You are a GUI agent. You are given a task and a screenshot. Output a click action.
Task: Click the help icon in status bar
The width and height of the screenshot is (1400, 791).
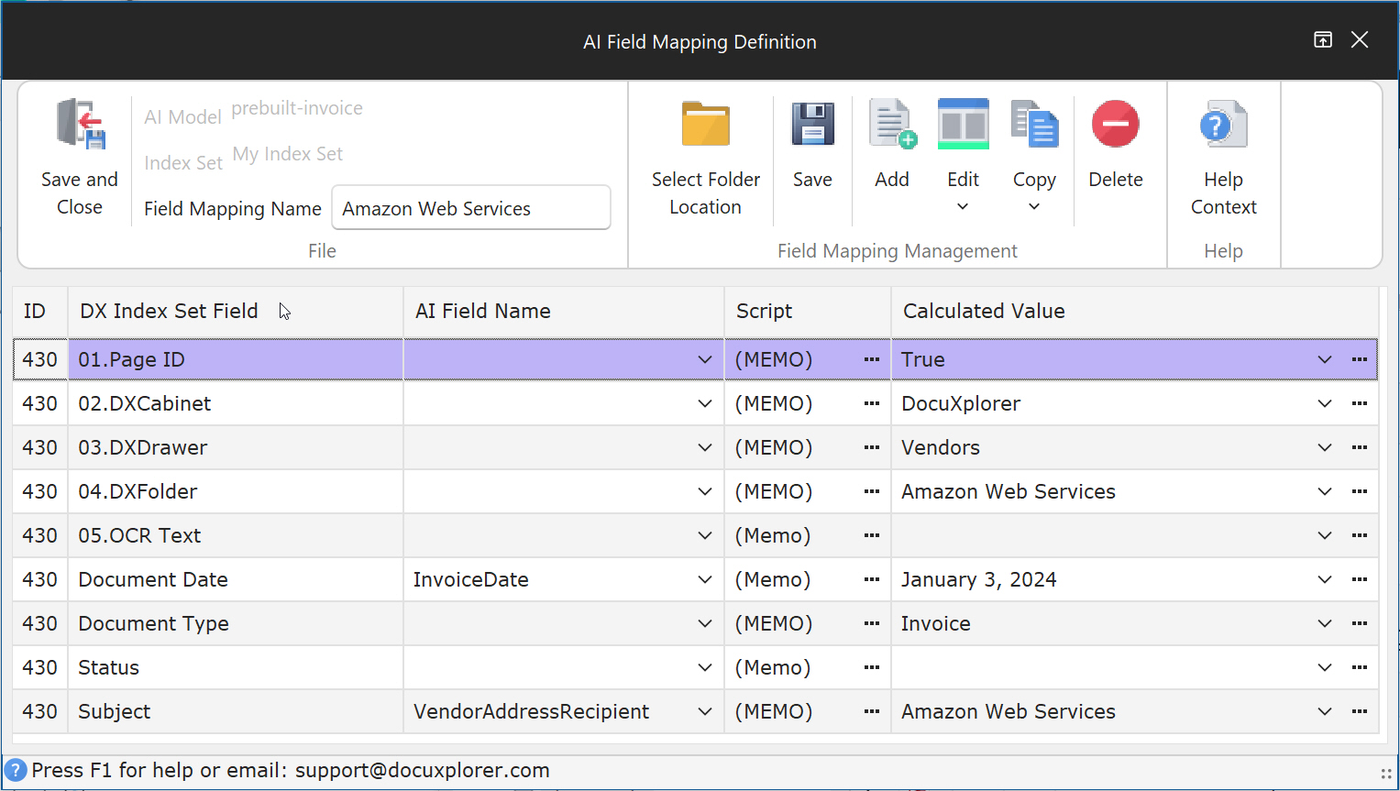click(x=16, y=770)
